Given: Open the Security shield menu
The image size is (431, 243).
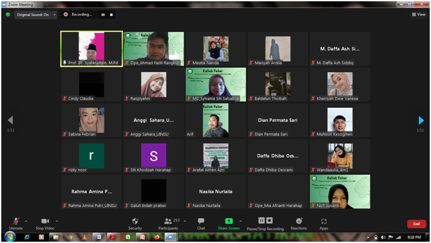Looking at the screenshot, I should pos(135,224).
